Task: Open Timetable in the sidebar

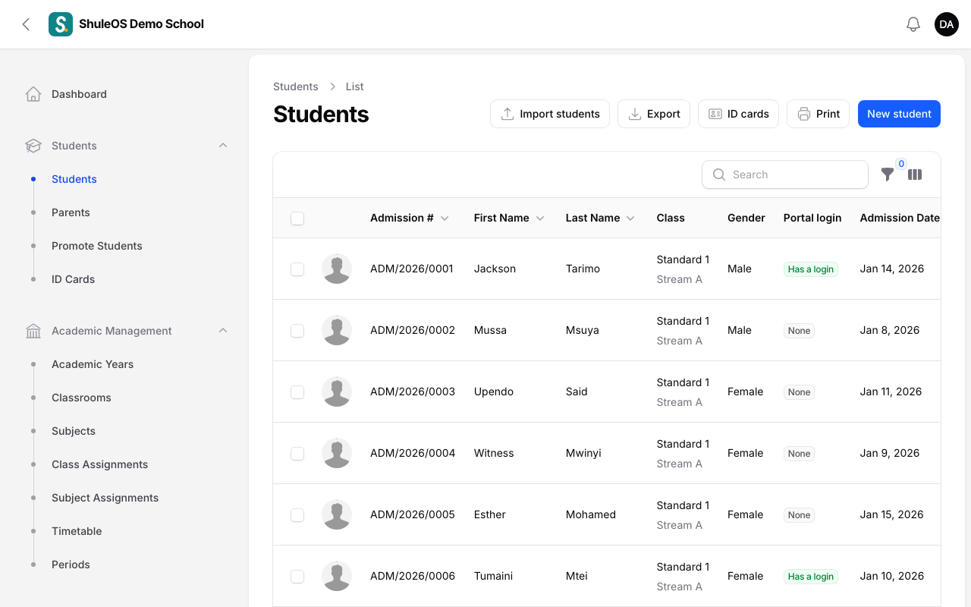Action: click(77, 531)
